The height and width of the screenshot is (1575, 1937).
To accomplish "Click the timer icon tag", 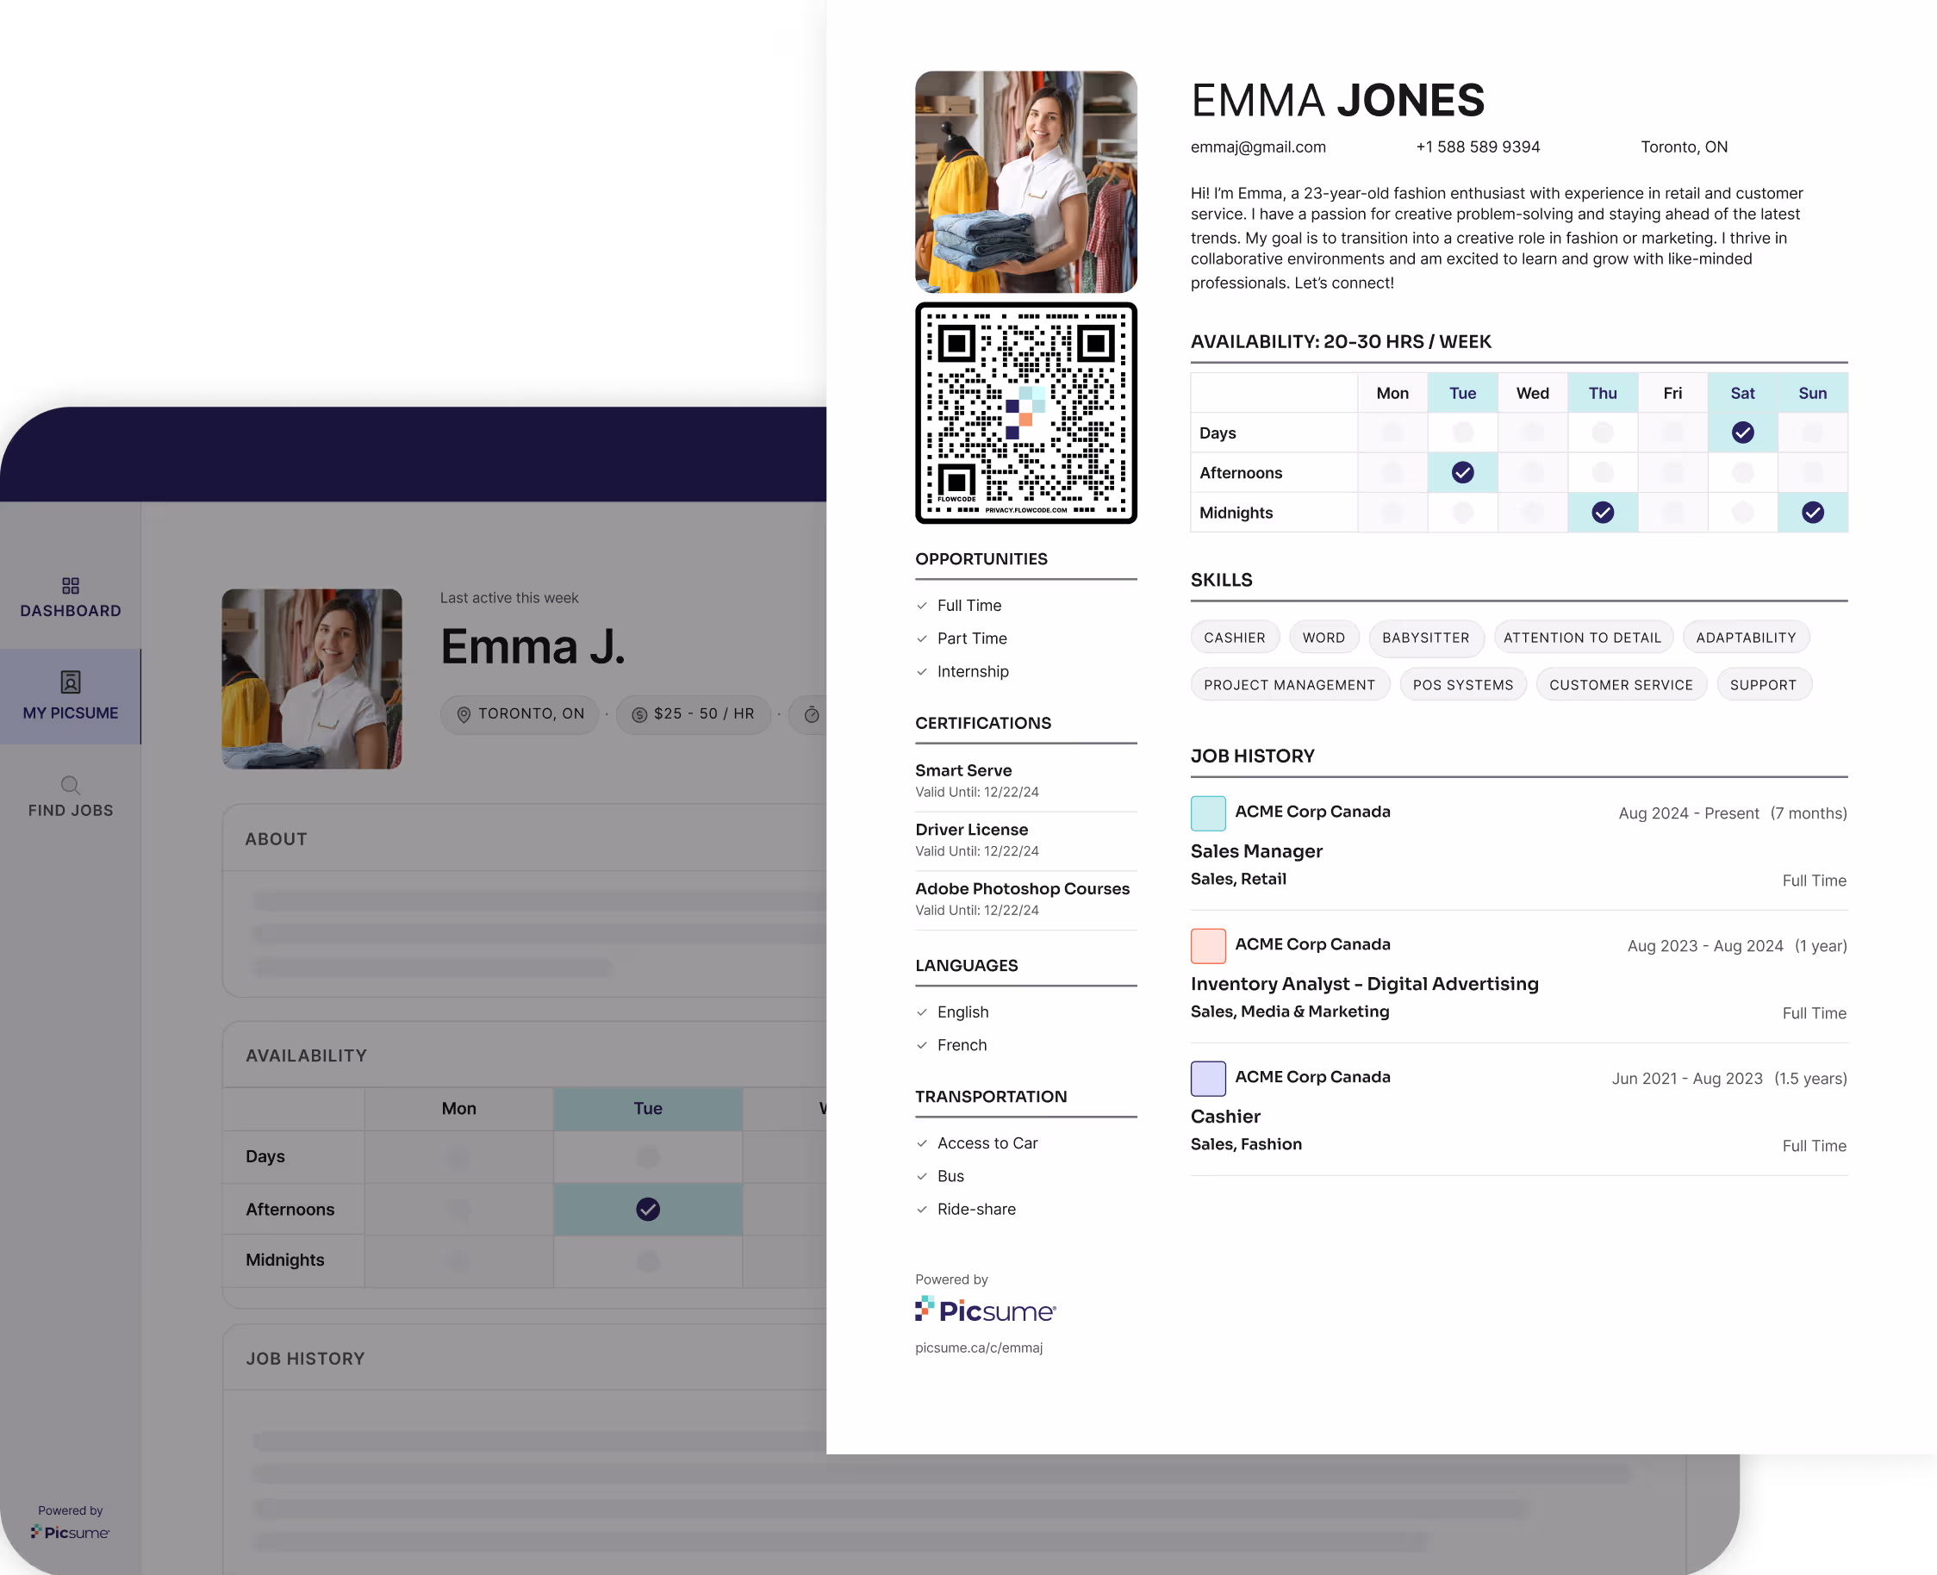I will click(812, 715).
